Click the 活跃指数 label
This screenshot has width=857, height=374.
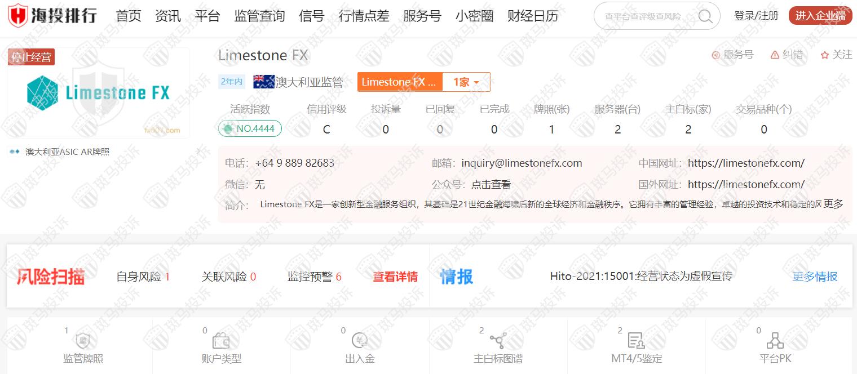coord(250,109)
